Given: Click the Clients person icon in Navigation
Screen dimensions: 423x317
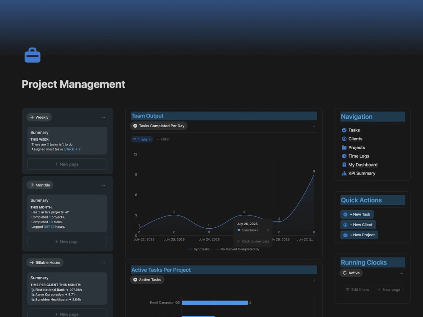Looking at the screenshot, I should pyautogui.click(x=344, y=139).
